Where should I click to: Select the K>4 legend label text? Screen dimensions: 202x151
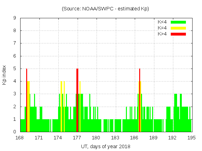[162, 34]
